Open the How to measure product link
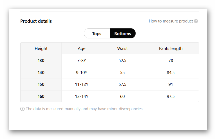 pos(171,21)
